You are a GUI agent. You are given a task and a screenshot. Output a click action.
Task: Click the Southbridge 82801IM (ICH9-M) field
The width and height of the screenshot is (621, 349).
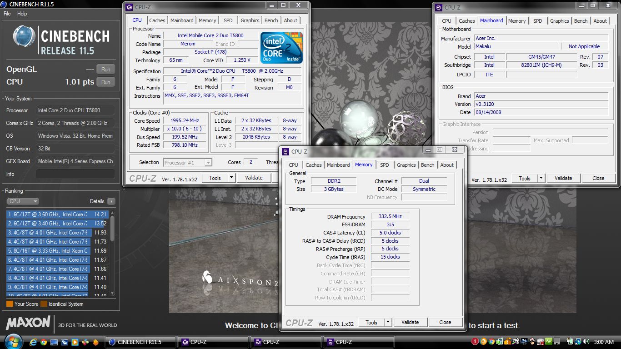pyautogui.click(x=541, y=65)
